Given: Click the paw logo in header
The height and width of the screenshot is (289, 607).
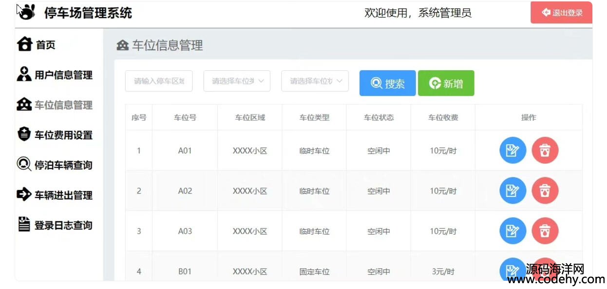Looking at the screenshot, I should click(x=27, y=12).
